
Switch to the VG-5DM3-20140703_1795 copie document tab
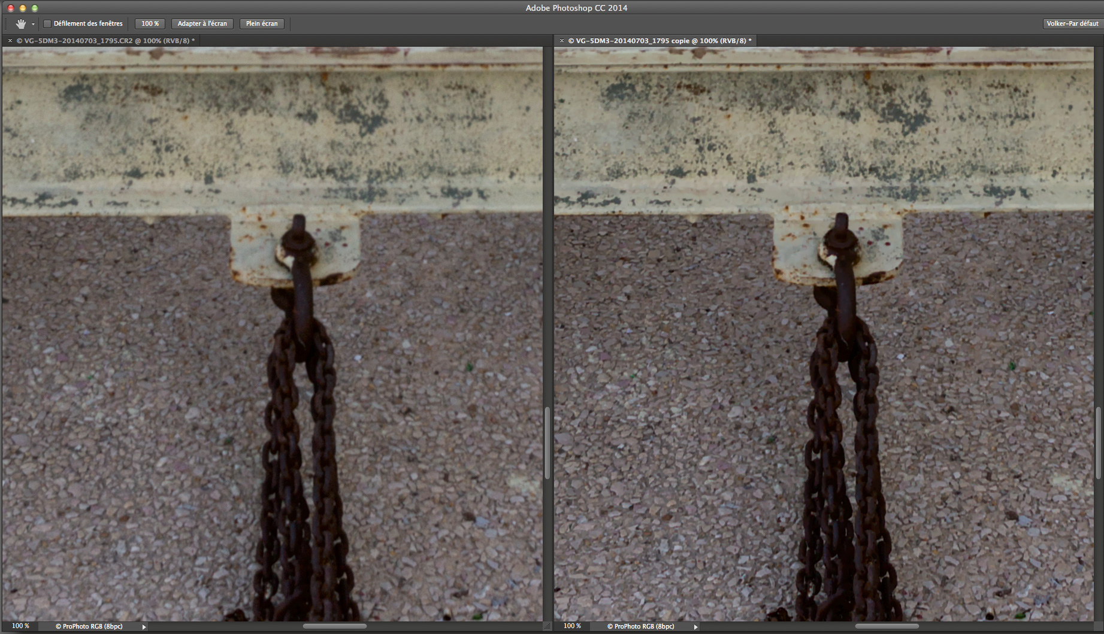(x=659, y=41)
